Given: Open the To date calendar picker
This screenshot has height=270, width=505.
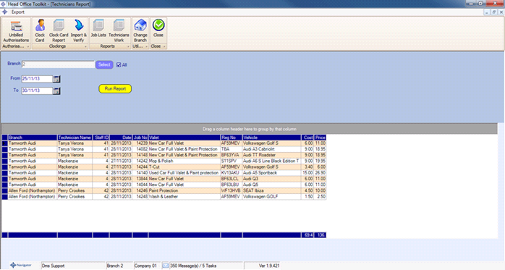Looking at the screenshot, I should (56, 91).
